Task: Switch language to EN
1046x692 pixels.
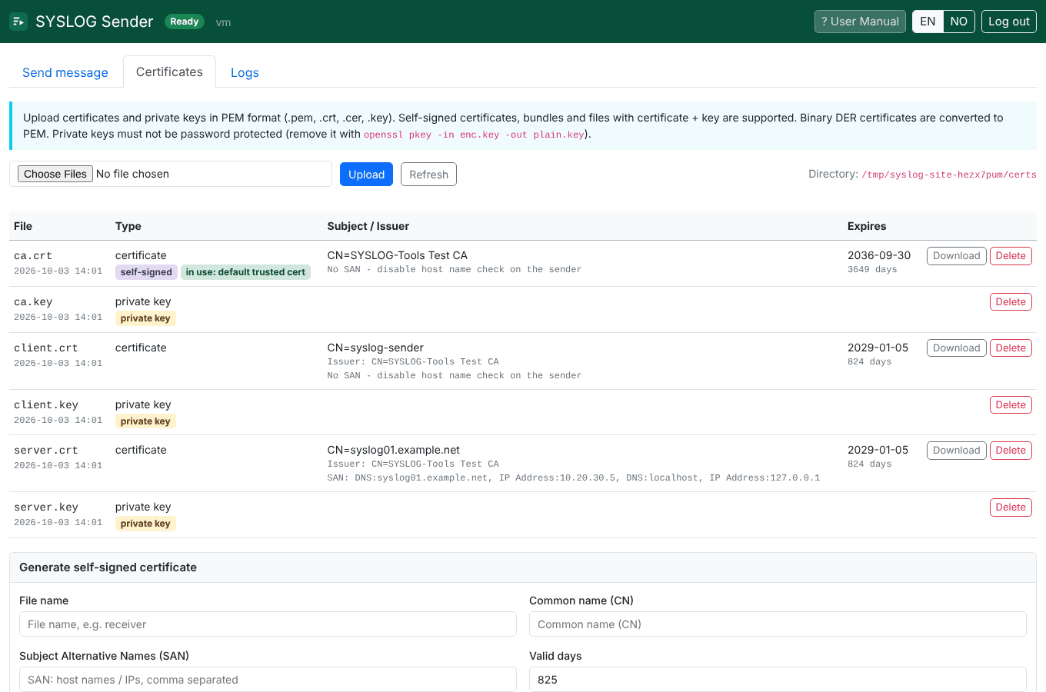Action: tap(928, 22)
